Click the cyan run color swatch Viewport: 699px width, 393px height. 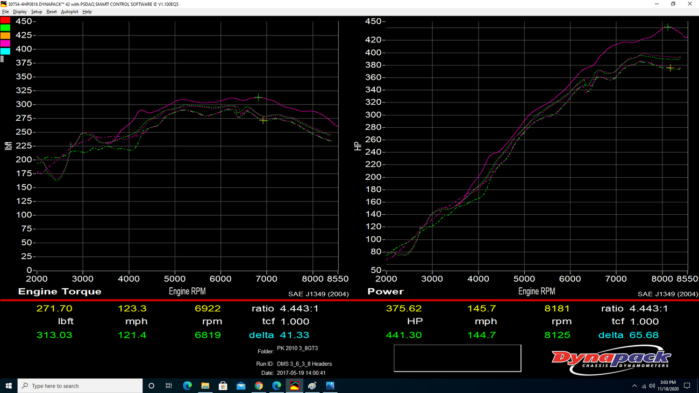5,51
